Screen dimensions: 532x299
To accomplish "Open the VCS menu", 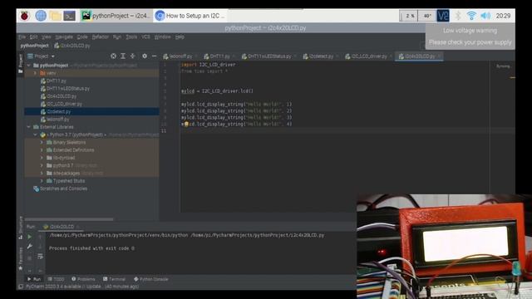I will point(145,37).
